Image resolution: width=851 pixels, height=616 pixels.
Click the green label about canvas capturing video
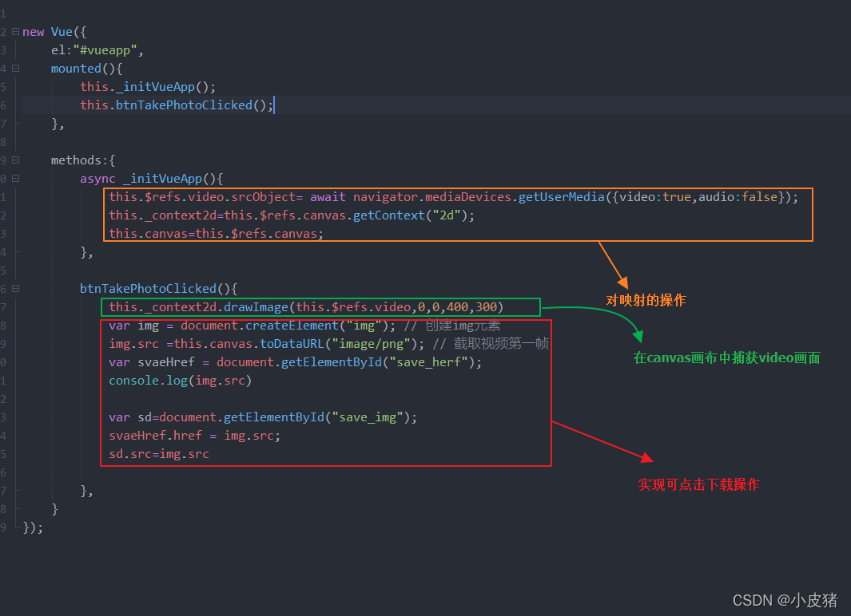coord(726,358)
